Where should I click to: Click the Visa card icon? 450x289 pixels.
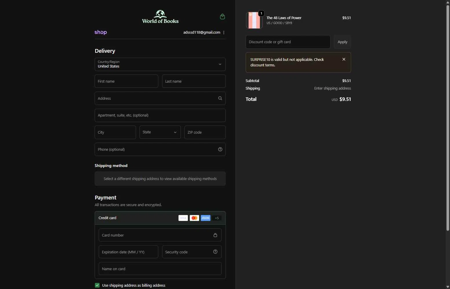pos(183,218)
